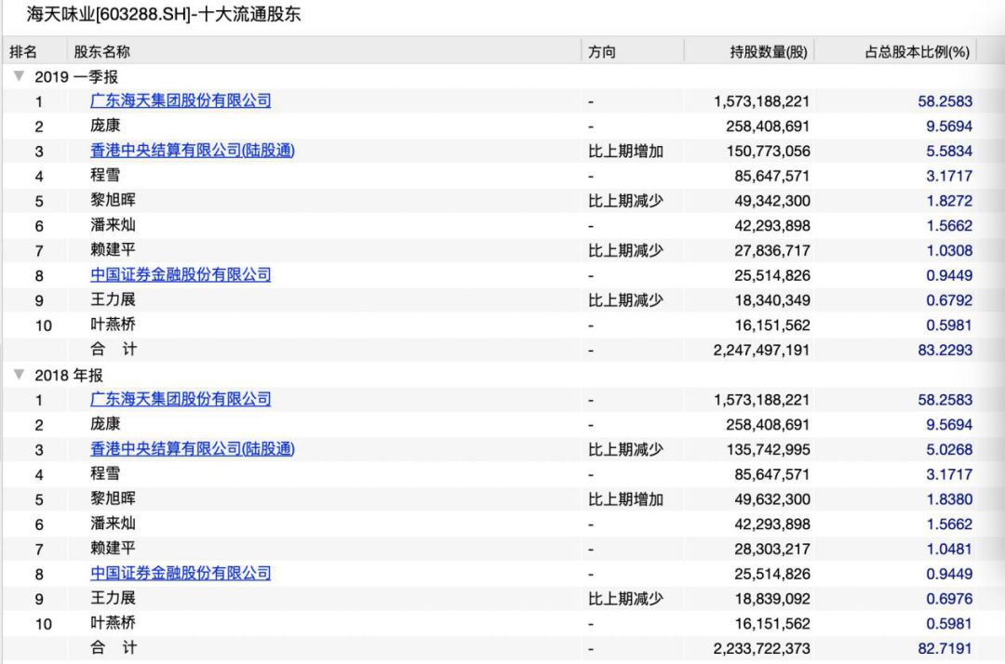
Task: Select 比上期增加 in 2018 黎旭晖 row
Action: pos(625,499)
